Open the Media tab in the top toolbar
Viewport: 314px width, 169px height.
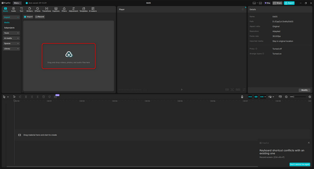pos(5,9)
